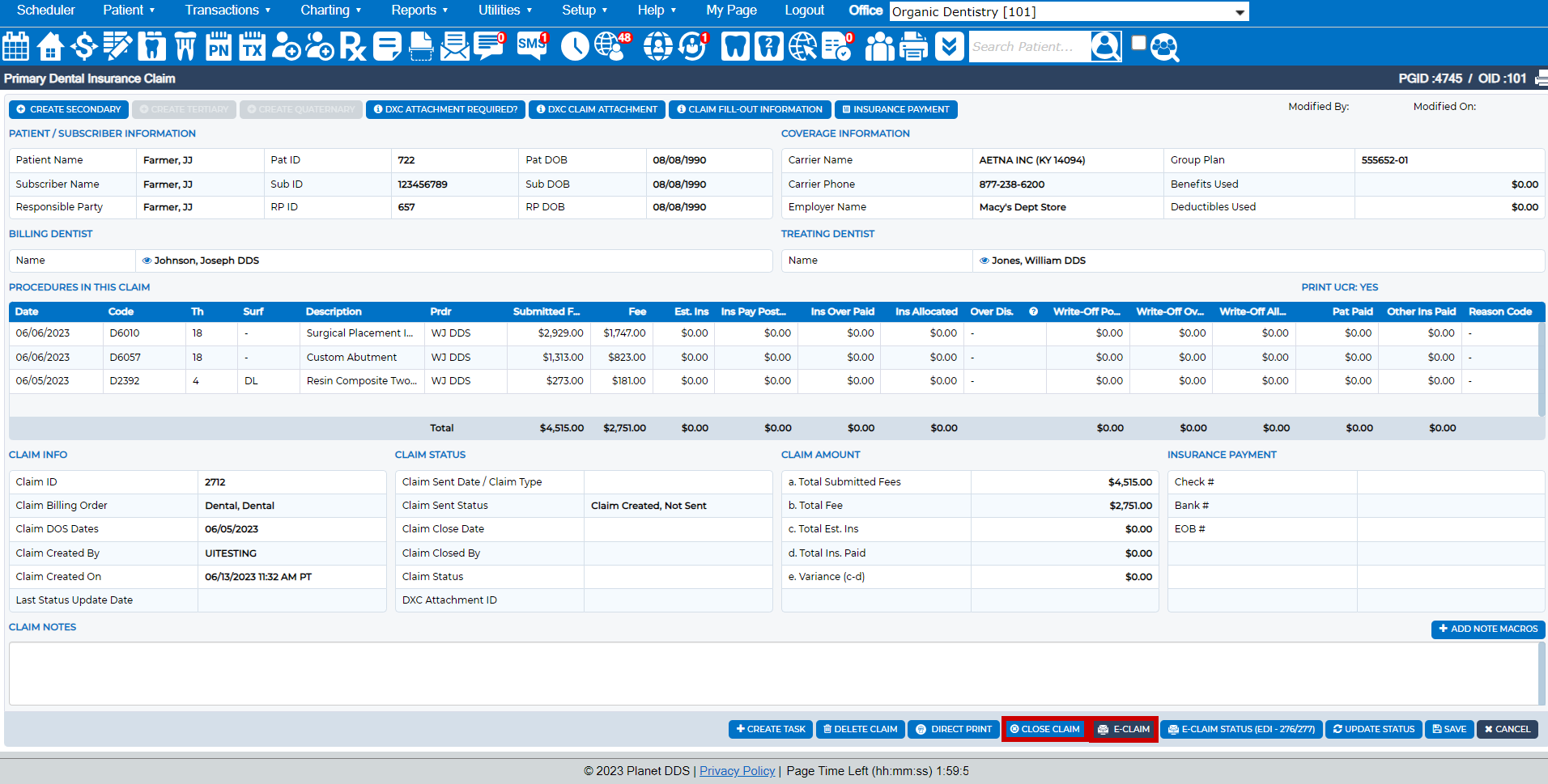Expand the Patient menu
The image size is (1548, 784).
[129, 10]
